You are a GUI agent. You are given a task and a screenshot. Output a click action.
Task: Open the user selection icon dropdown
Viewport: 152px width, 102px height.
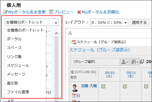(x=125, y=62)
